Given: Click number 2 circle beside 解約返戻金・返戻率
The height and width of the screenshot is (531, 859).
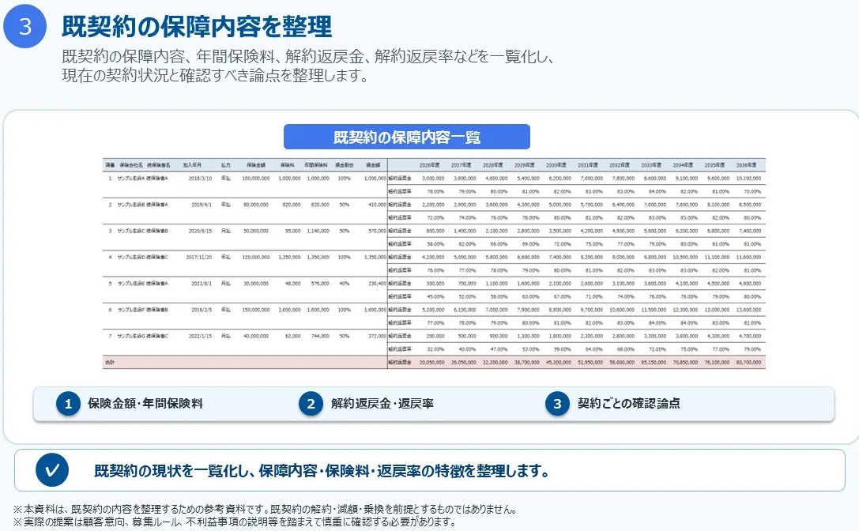Looking at the screenshot, I should click(311, 404).
